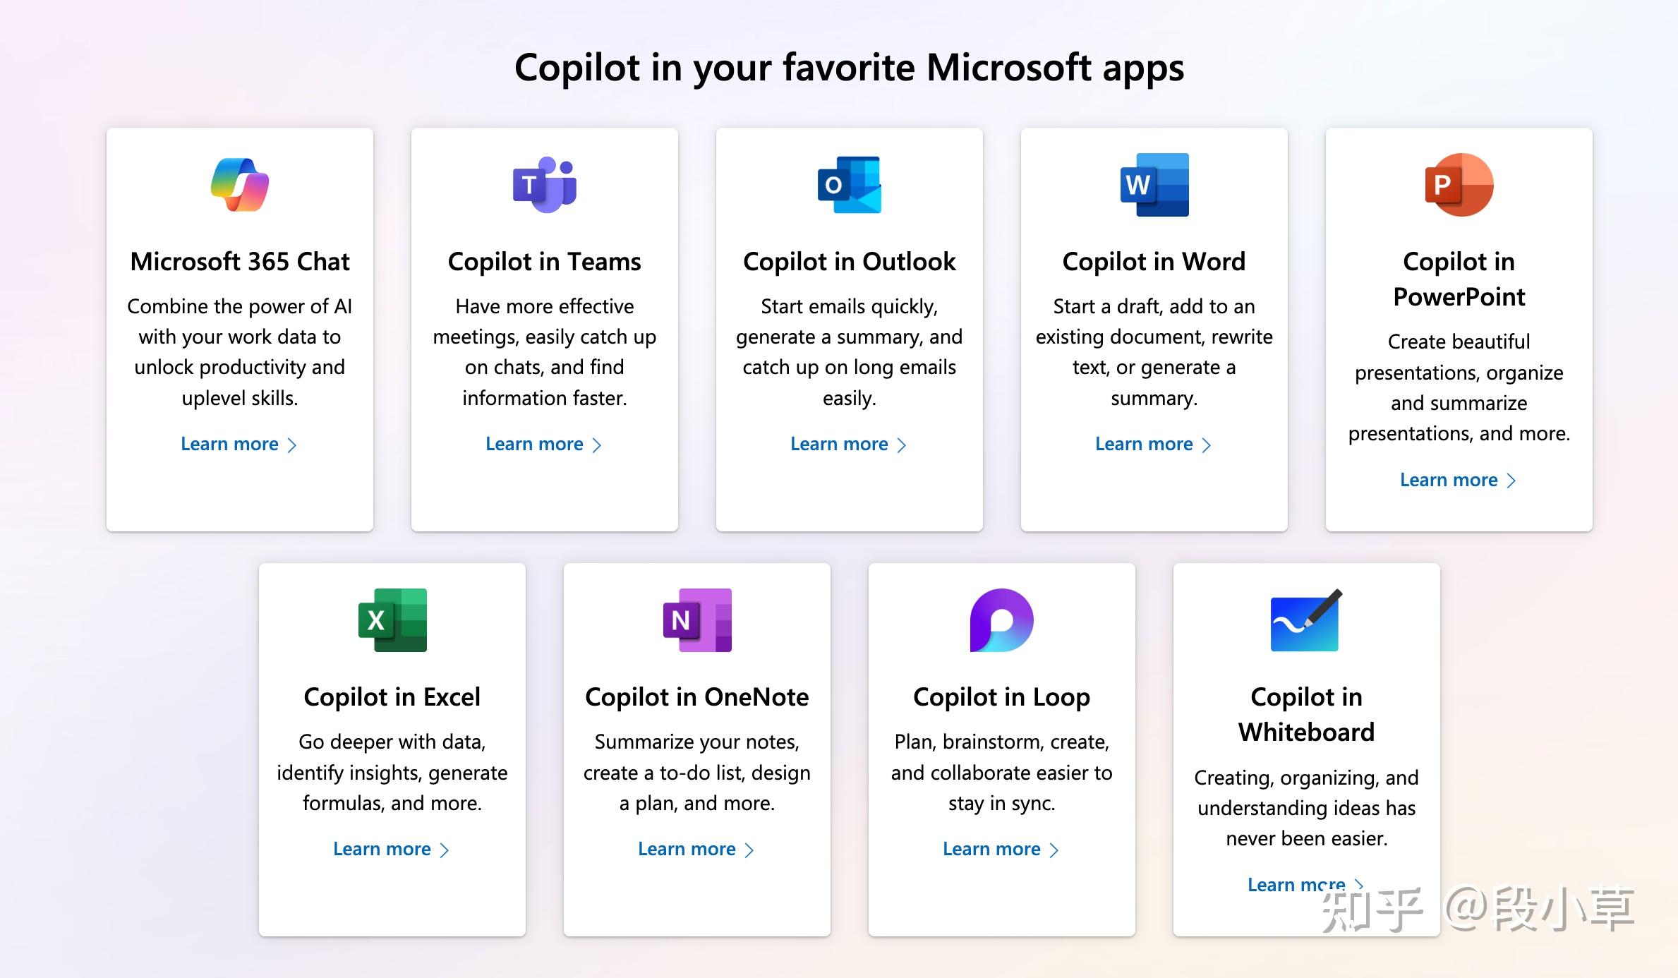Click the Outlook app icon
The width and height of the screenshot is (1678, 978).
849,185
